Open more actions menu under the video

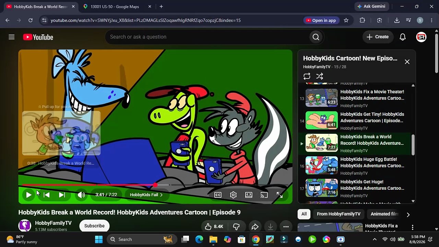[x=286, y=226]
